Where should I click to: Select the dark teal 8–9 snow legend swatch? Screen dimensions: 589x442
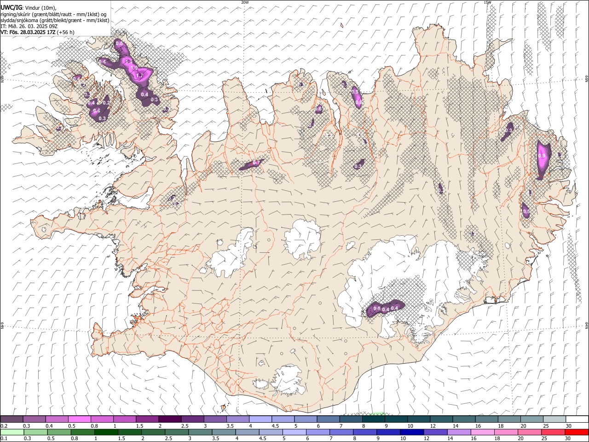(374, 419)
